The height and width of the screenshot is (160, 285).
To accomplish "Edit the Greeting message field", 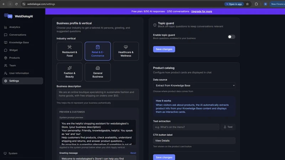I will pos(98,158).
